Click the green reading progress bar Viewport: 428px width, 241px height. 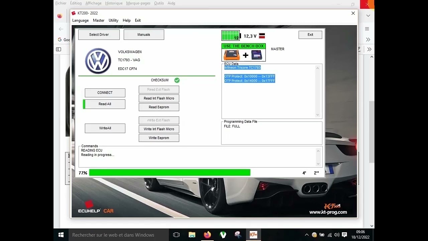pyautogui.click(x=170, y=173)
